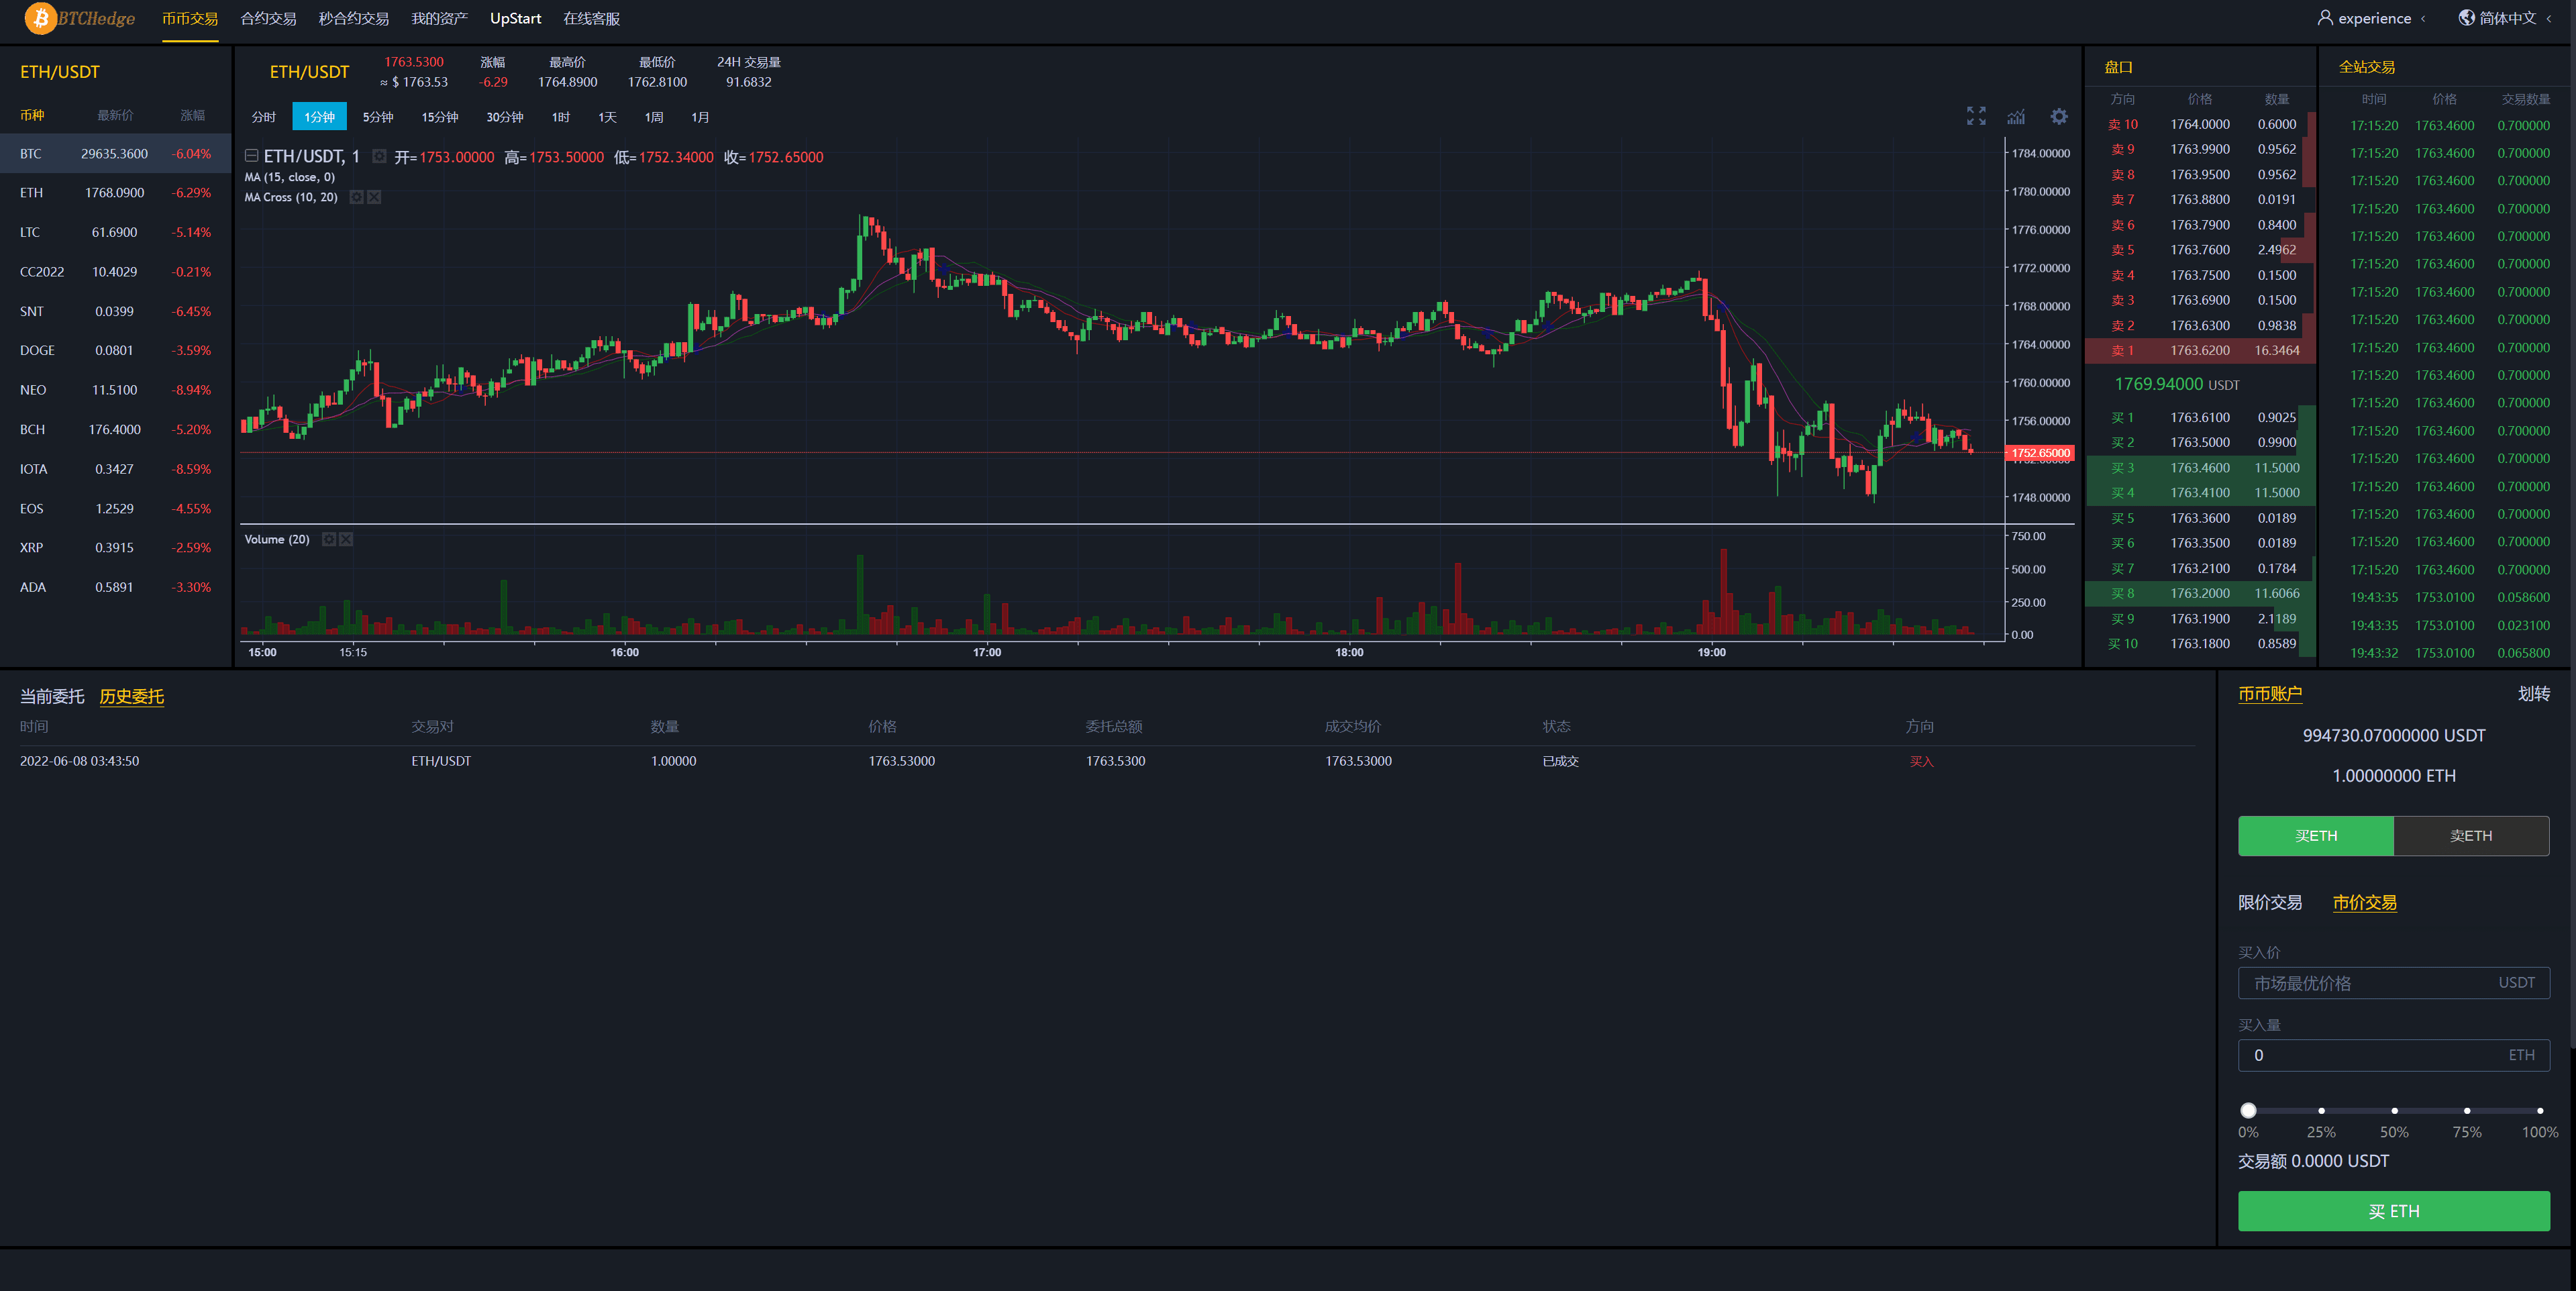Select LTC in coin list
Image resolution: width=2576 pixels, height=1291 pixels.
click(x=116, y=232)
